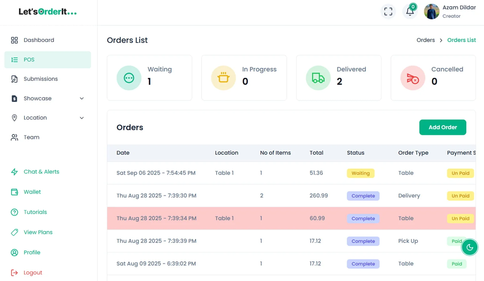Screen dimensions: 484x281
Task: Click the Submissions document icon
Action: (14, 79)
